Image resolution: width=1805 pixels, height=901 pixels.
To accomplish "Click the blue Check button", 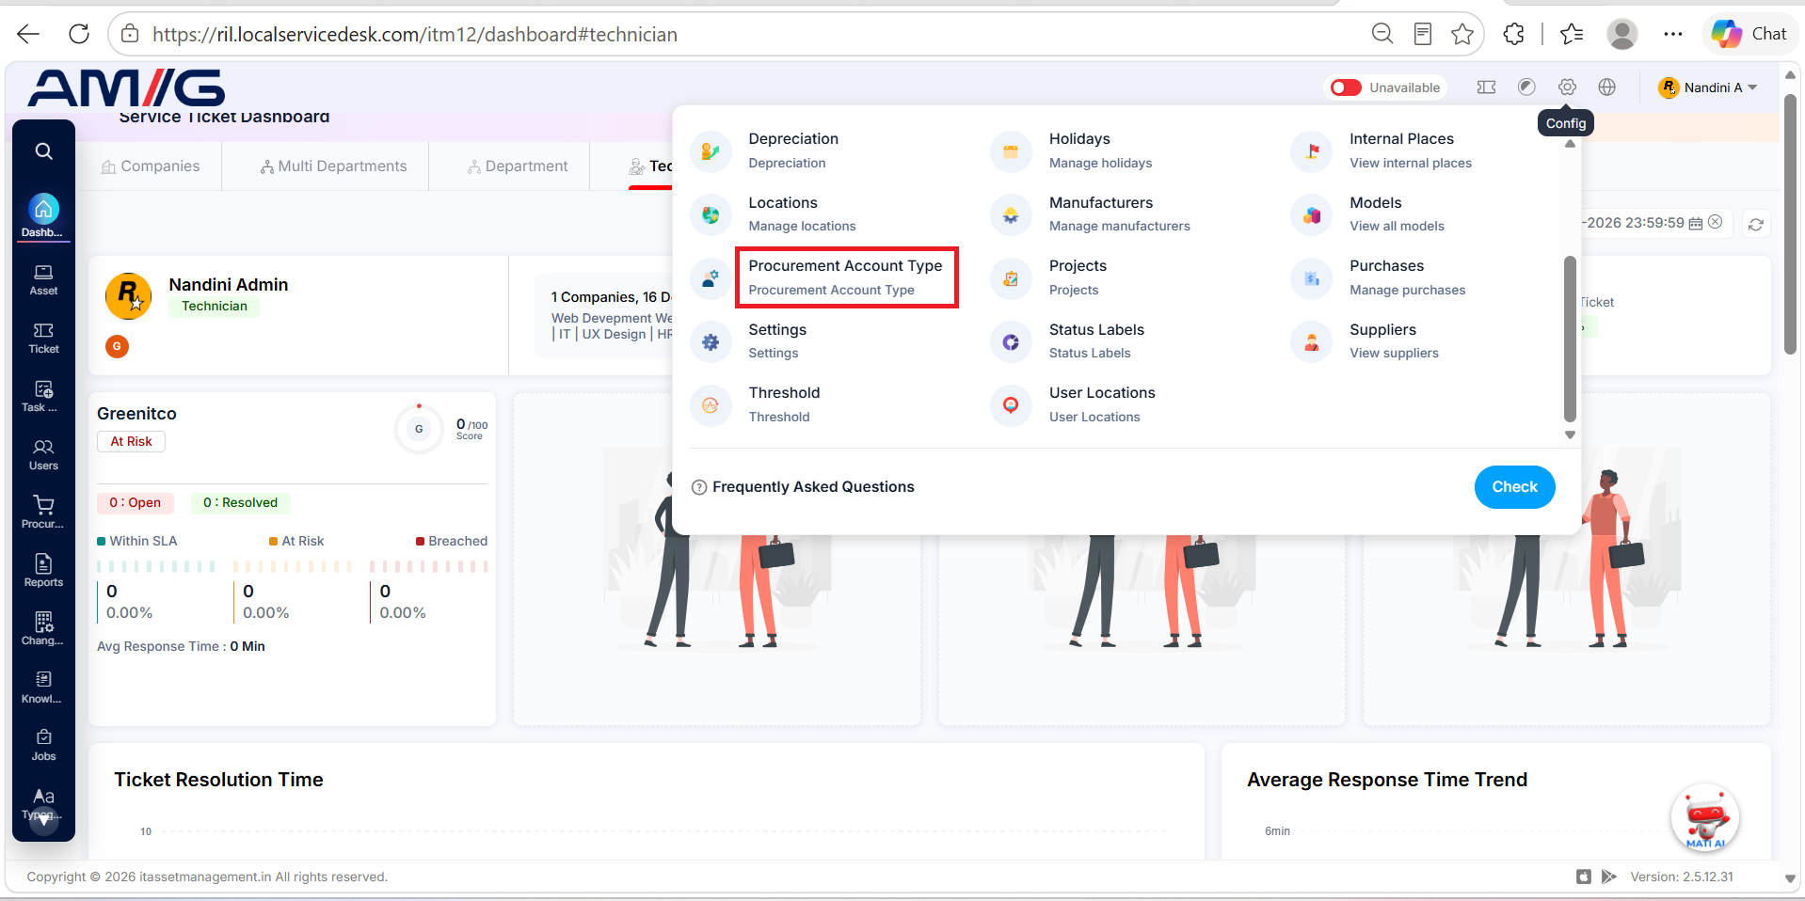I will (x=1514, y=487).
